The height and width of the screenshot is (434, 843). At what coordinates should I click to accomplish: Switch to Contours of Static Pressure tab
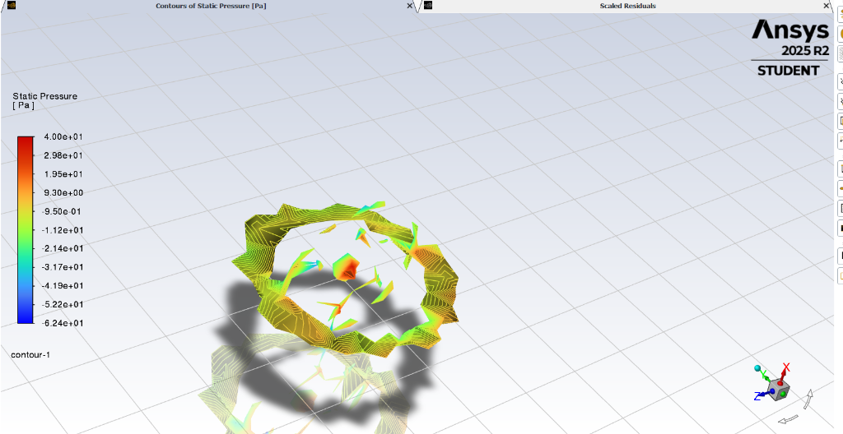coord(211,6)
